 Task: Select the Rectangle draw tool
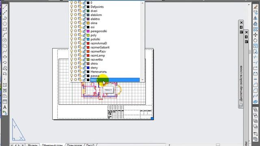(x=4, y=29)
